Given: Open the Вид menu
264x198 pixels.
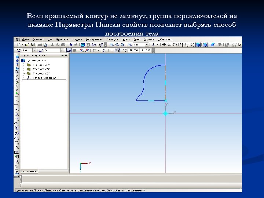Looking at the screenshot, I should pyautogui.click(x=50, y=39).
